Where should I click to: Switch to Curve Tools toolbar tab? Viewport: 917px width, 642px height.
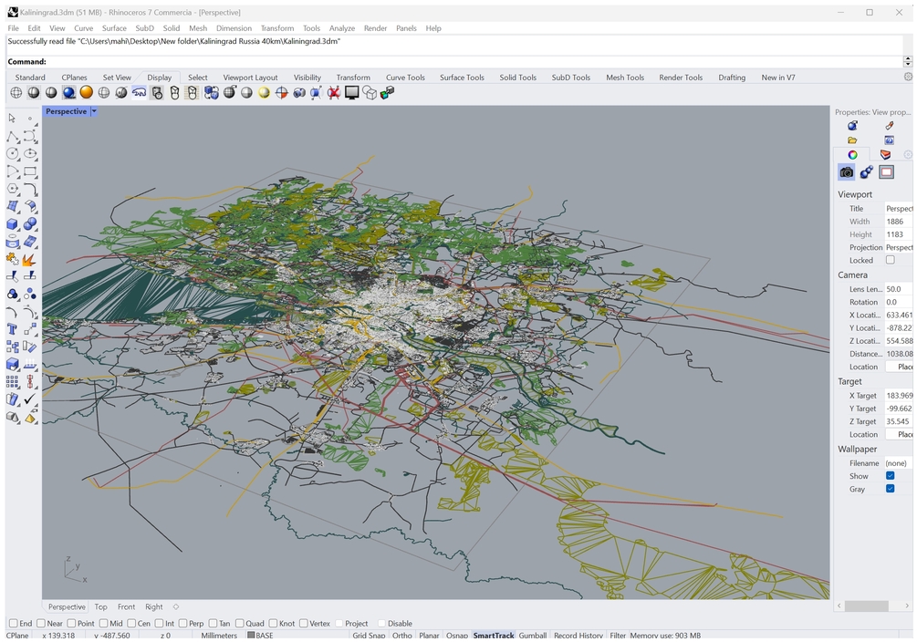[x=405, y=78]
